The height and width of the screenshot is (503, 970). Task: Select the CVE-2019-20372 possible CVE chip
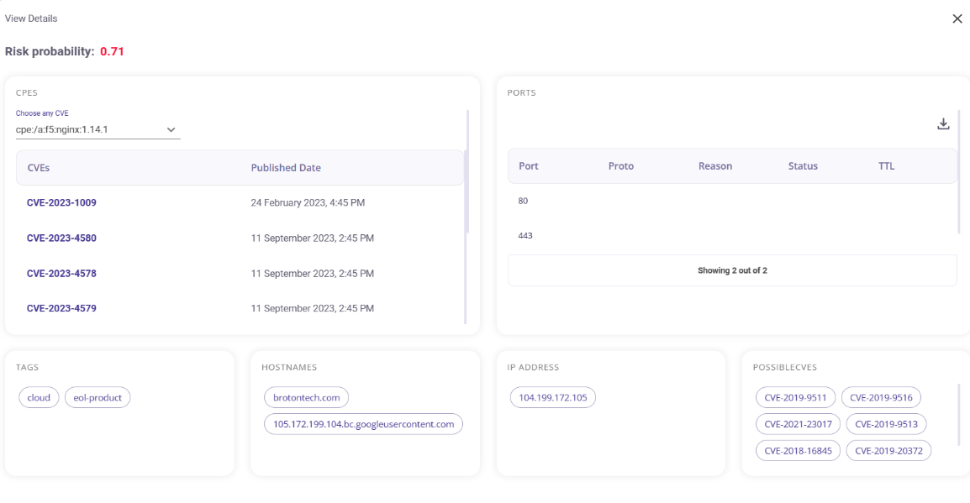pyautogui.click(x=888, y=450)
